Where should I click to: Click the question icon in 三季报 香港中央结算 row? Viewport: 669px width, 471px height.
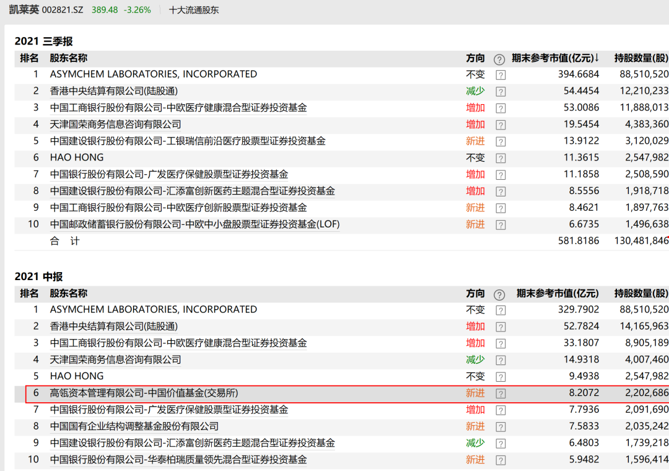click(x=501, y=91)
